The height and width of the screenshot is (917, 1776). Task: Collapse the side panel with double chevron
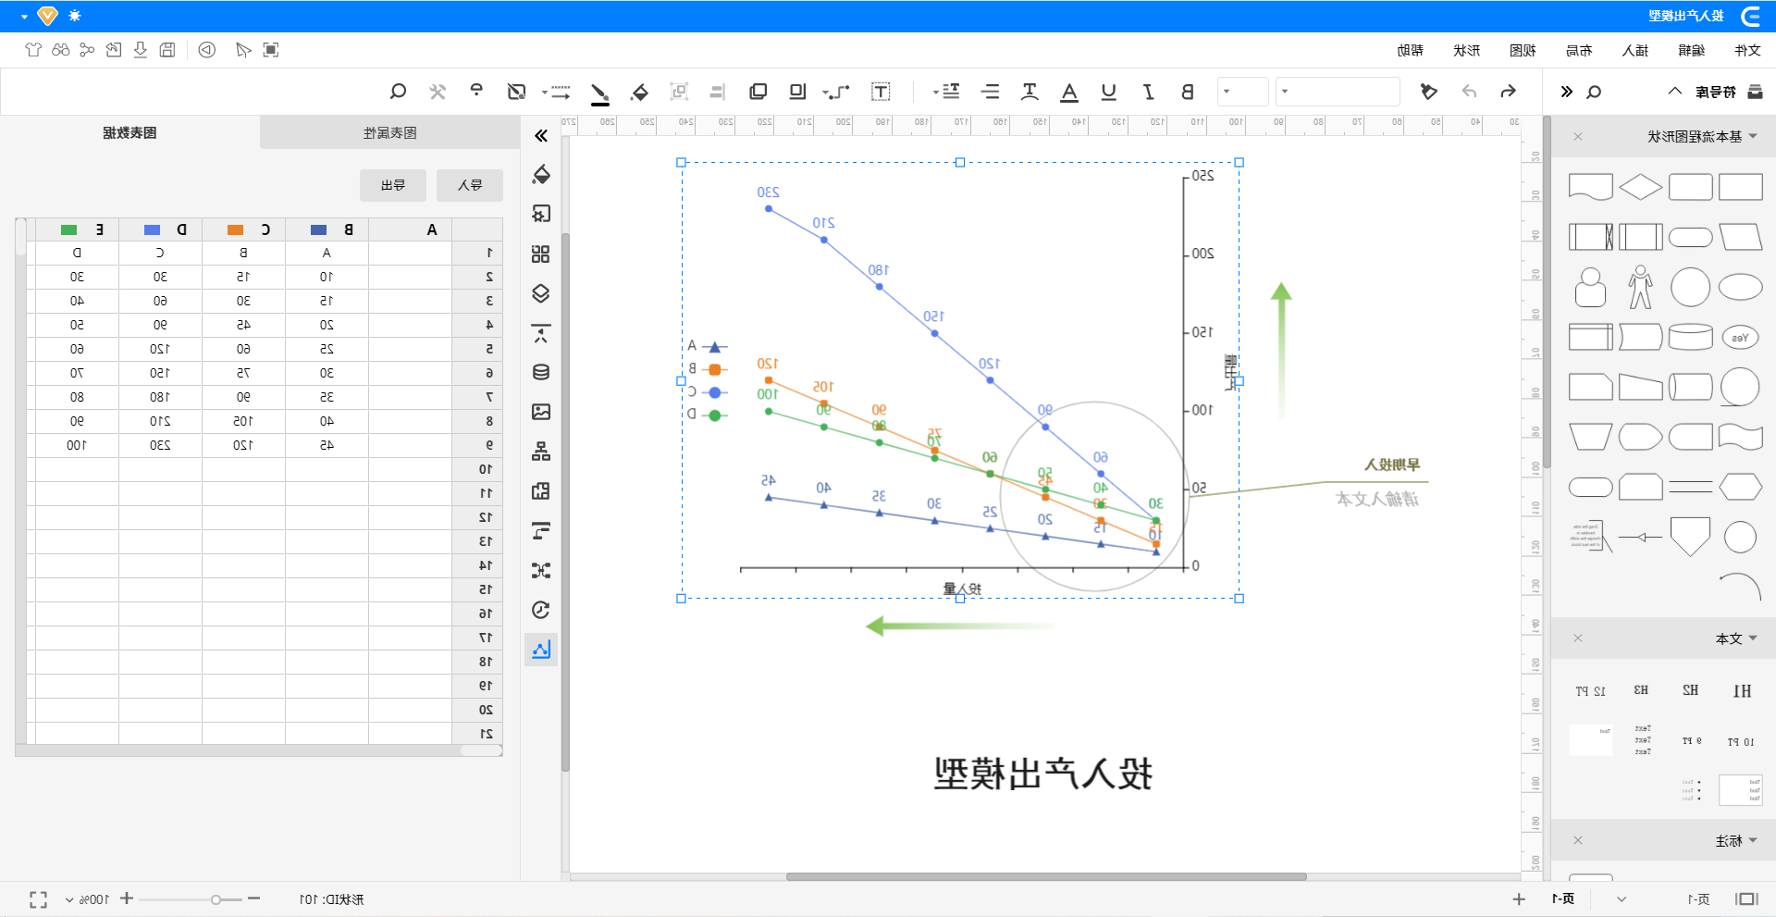pyautogui.click(x=541, y=136)
